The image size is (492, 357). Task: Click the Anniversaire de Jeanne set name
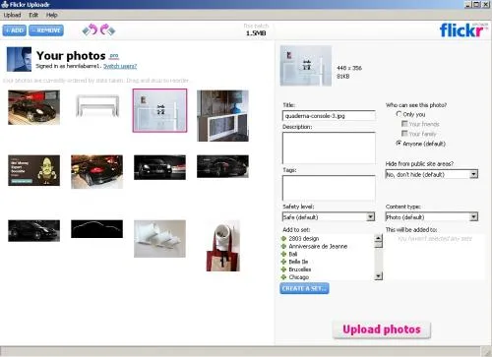click(x=318, y=246)
